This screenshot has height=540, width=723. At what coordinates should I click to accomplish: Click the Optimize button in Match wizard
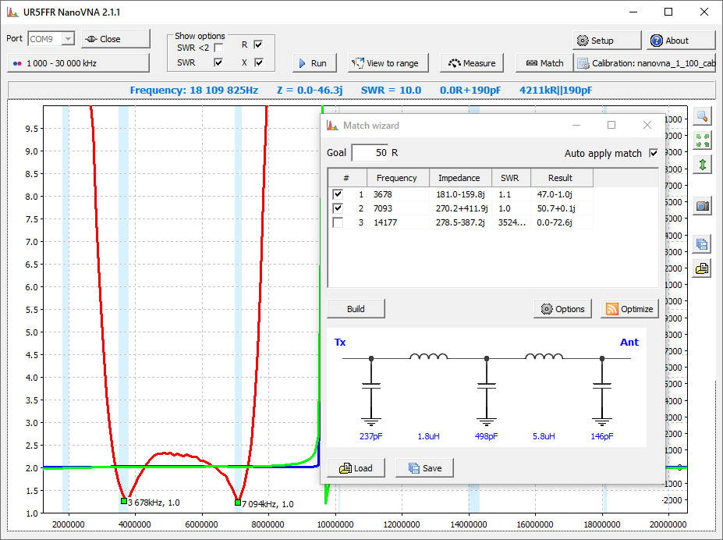pos(629,309)
